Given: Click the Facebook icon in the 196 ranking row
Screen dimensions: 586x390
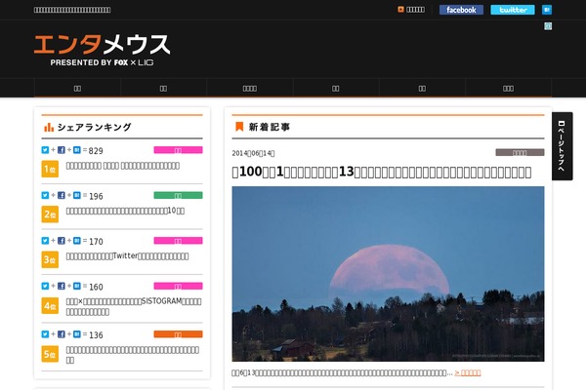Looking at the screenshot, I should click(x=62, y=195).
